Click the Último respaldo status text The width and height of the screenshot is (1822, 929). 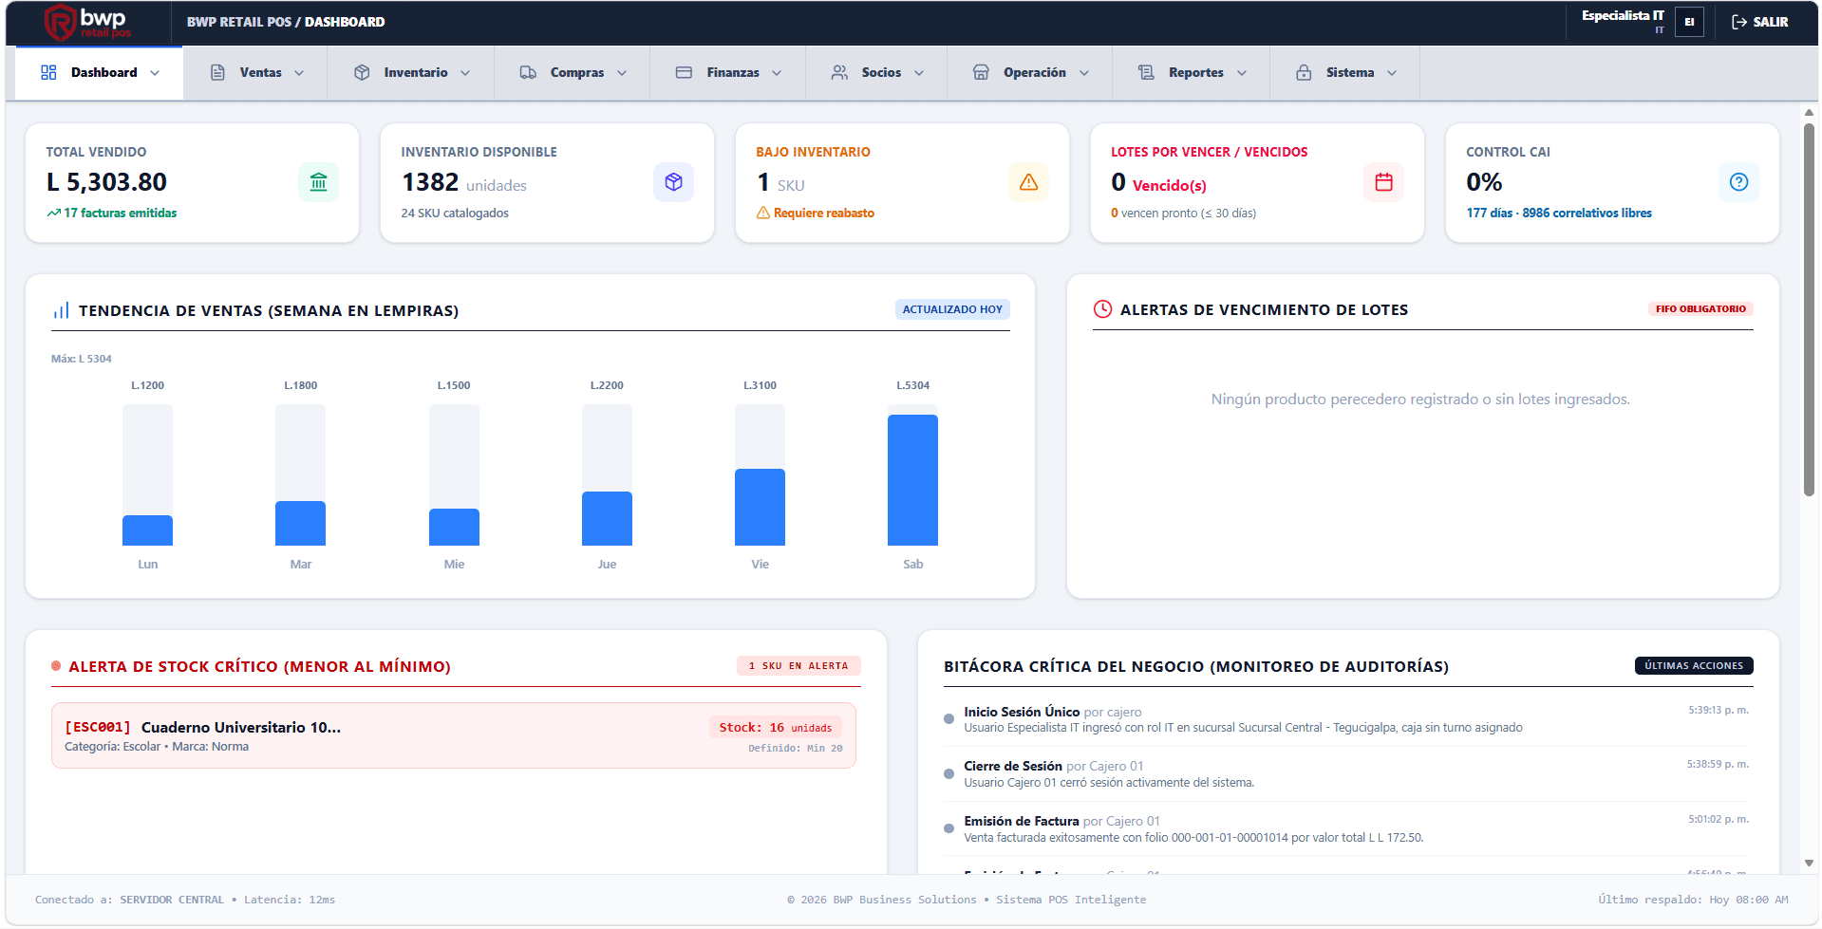1693,900
